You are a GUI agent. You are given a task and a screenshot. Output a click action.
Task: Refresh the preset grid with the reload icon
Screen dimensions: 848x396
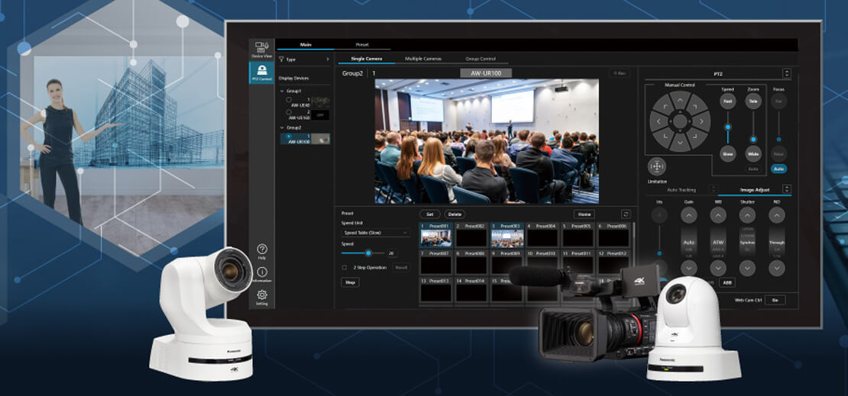pos(626,214)
